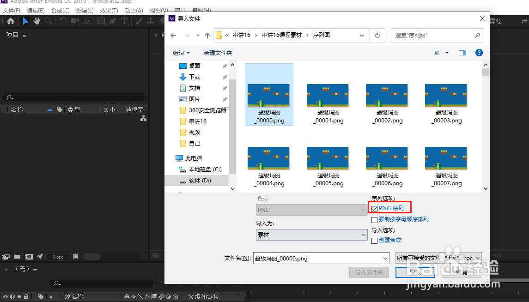Click the Interpret Footage icon in Project panel
This screenshot has width=529, height=302.
[6, 257]
